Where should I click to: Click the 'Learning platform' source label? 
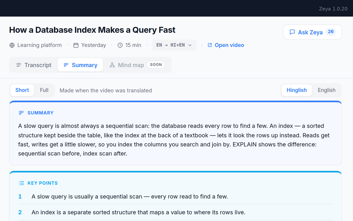click(40, 45)
